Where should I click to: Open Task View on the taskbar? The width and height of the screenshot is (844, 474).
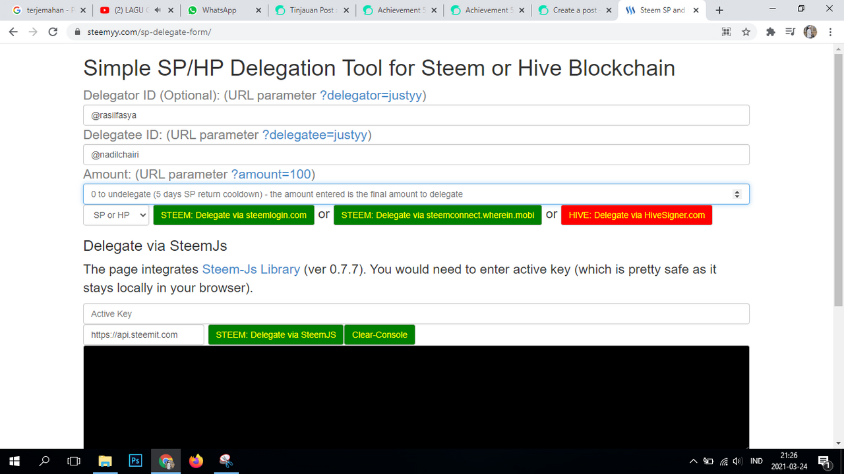tap(74, 461)
